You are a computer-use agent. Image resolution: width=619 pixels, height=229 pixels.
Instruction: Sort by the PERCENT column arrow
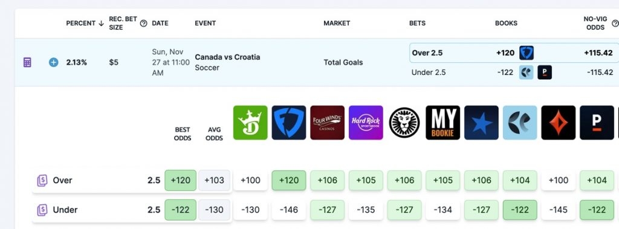(x=101, y=24)
